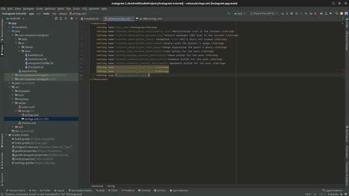Click the Attach Debugger to Android Process icon
This screenshot has width=349, height=196.
(x=311, y=14)
